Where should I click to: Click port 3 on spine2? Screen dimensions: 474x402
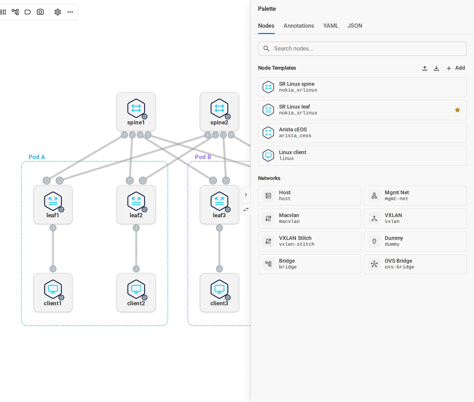point(223,135)
